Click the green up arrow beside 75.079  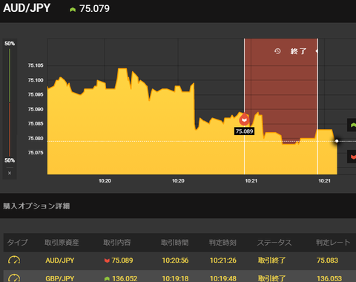[73, 10]
